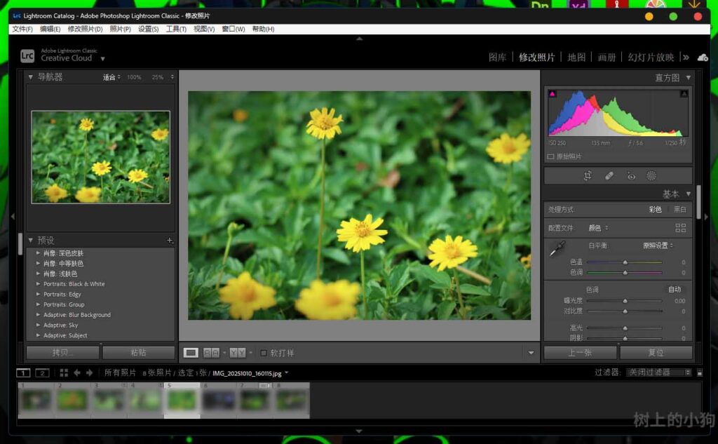Enable the 软打样 soft proofing checkbox
Image resolution: width=718 pixels, height=444 pixels.
[x=264, y=353]
